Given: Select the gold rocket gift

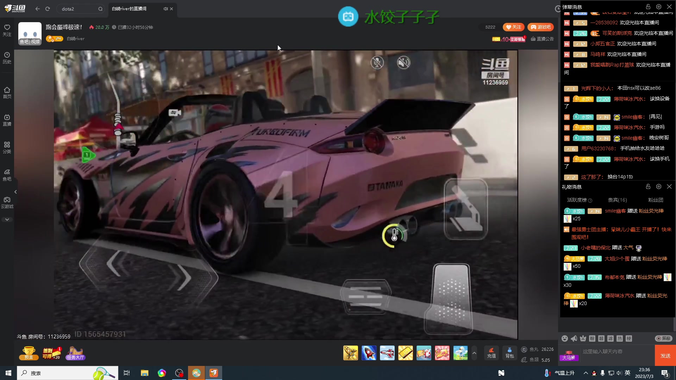Looking at the screenshot, I should pos(351,353).
